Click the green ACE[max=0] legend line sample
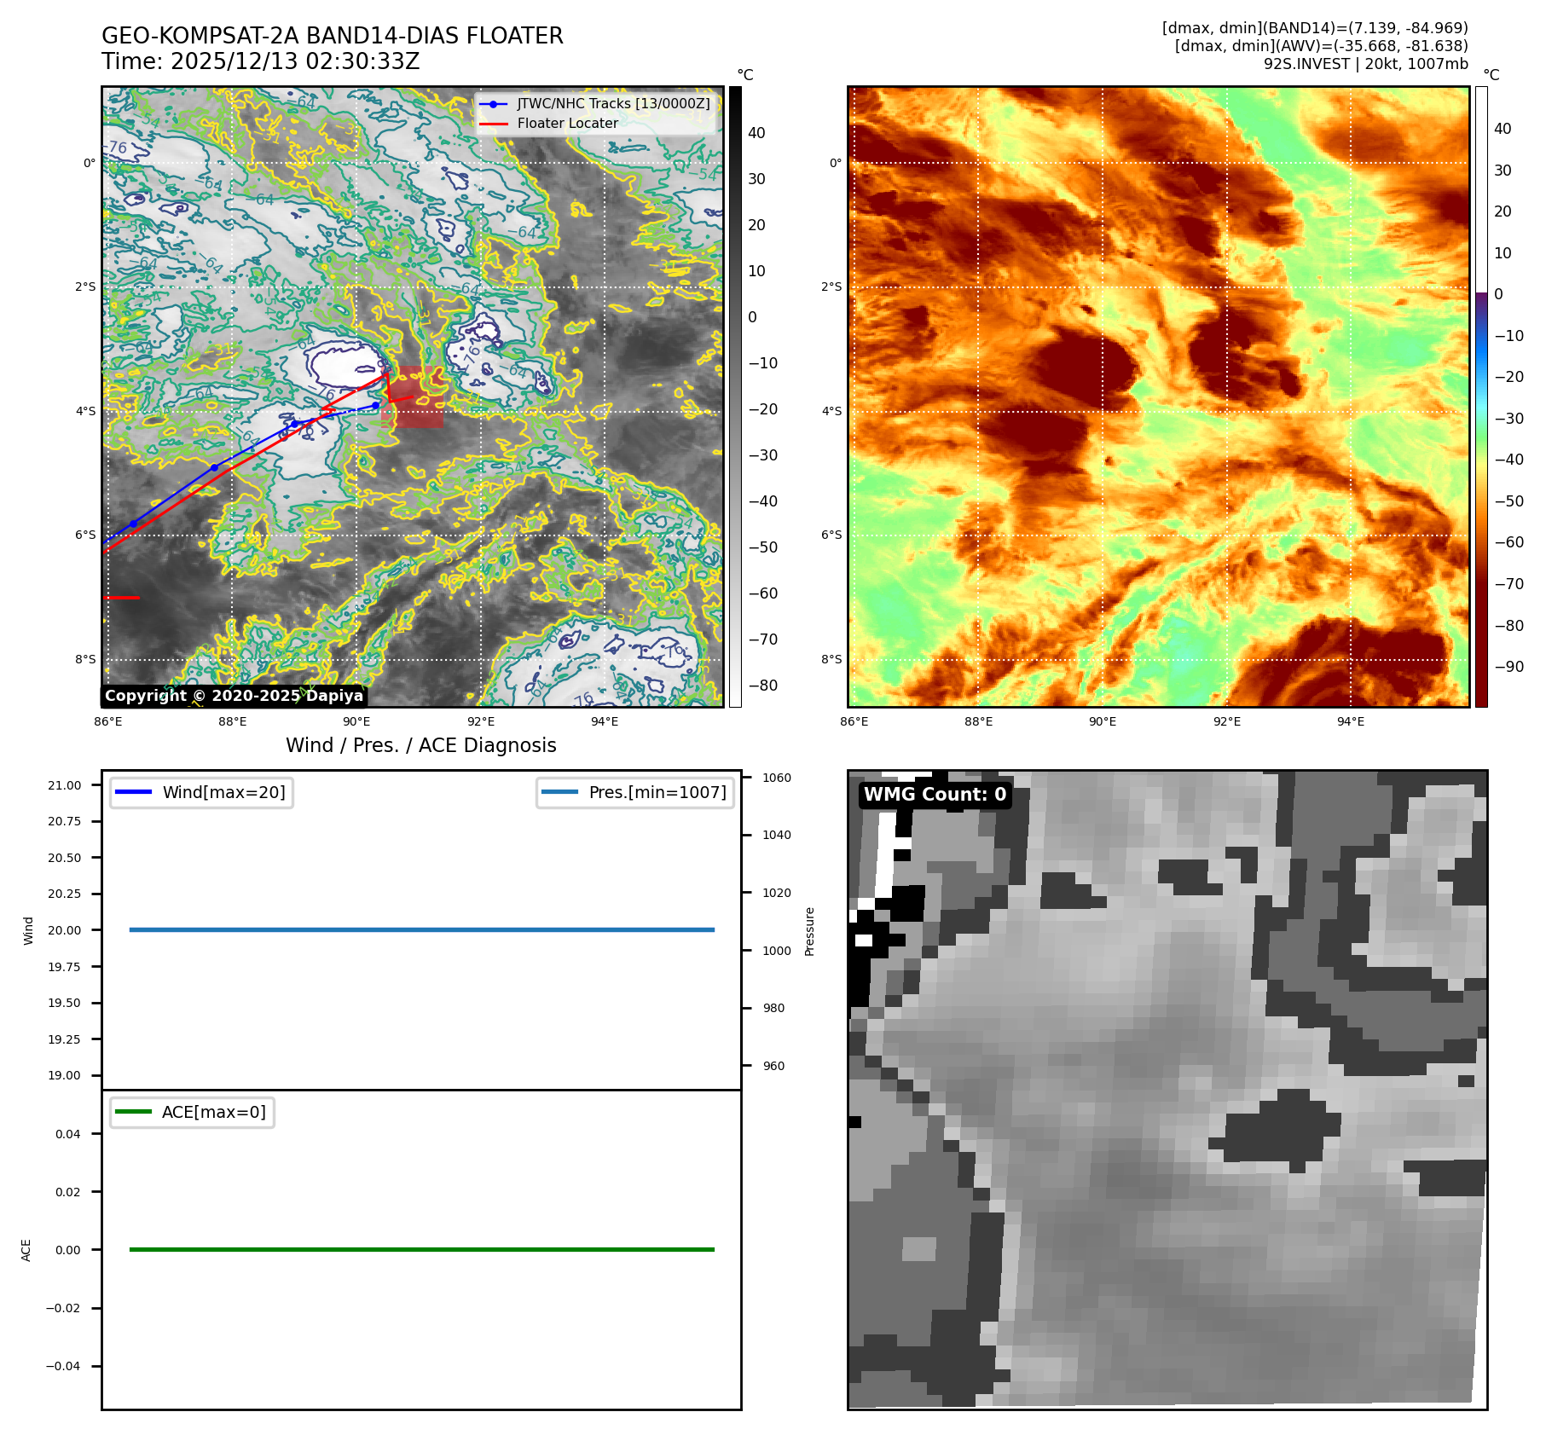The width and height of the screenshot is (1546, 1441). (x=133, y=1112)
